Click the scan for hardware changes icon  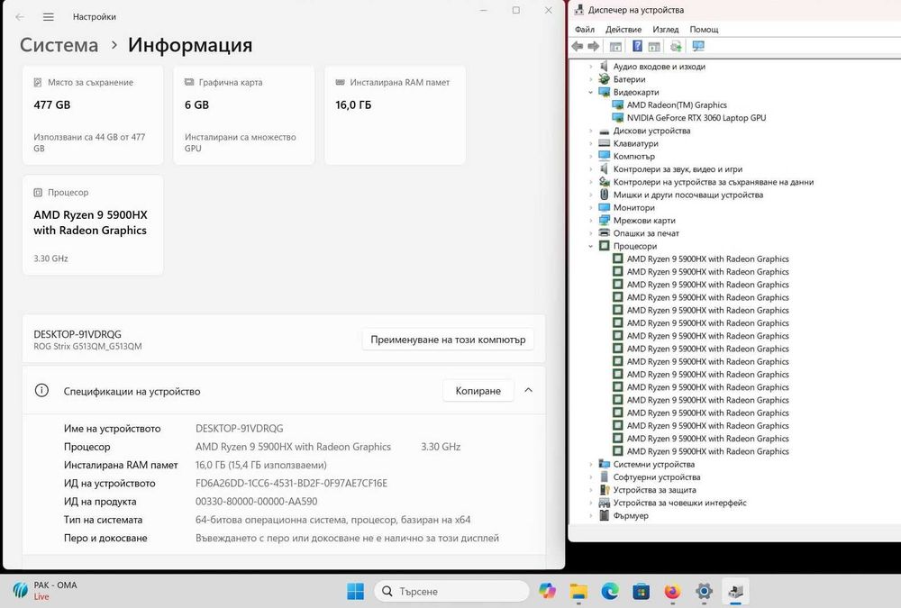click(x=698, y=46)
